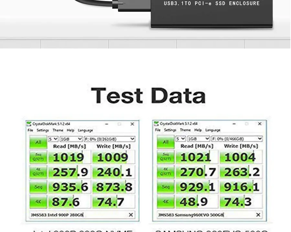Click Read [MB/s] header in left window
291x232 pixels.
[70, 146]
